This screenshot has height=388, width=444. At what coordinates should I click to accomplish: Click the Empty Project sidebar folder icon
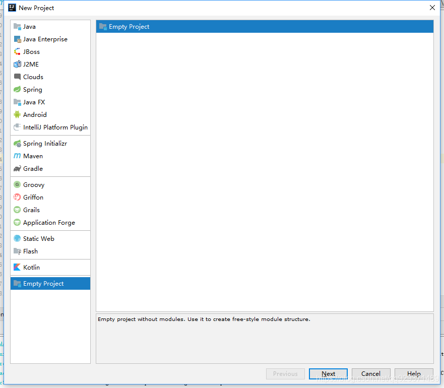pyautogui.click(x=17, y=284)
